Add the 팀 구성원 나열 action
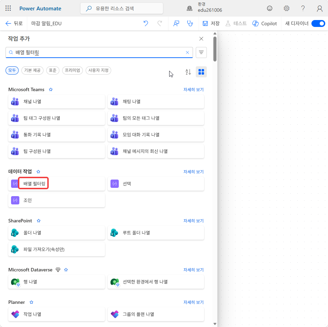This screenshot has width=328, height=327. [x=57, y=151]
